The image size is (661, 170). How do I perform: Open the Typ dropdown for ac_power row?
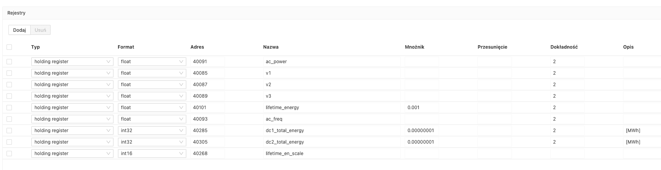tap(72, 62)
